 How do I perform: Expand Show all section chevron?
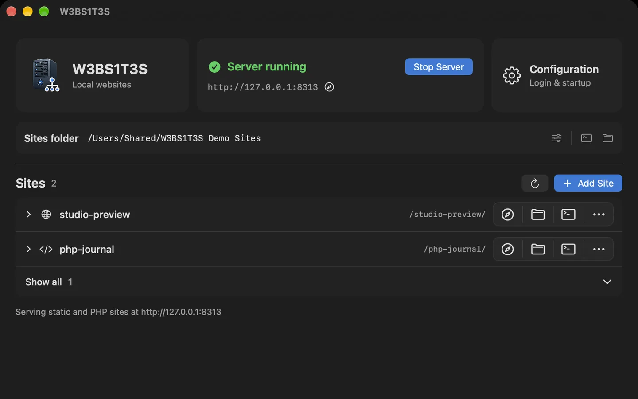607,282
